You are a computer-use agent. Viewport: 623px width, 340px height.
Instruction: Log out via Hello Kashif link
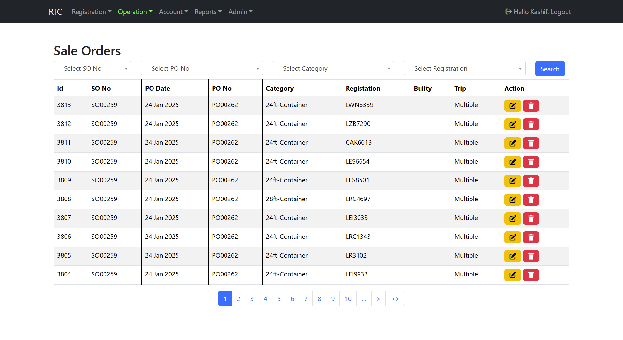[x=538, y=12]
